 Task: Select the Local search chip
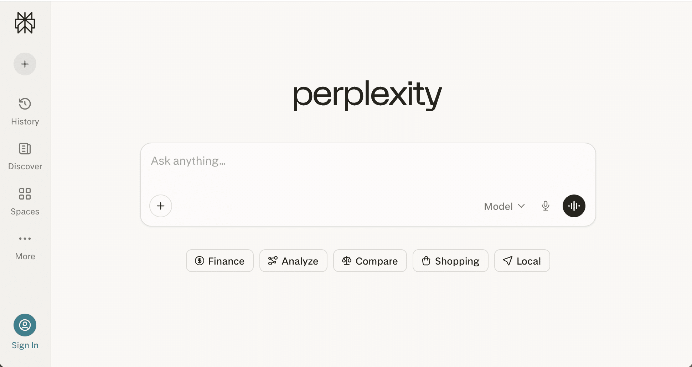(522, 261)
